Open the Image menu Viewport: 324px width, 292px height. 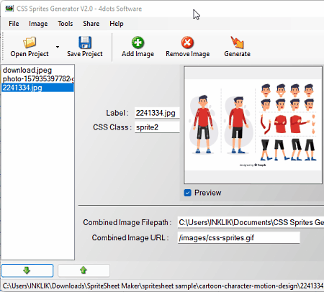38,24
